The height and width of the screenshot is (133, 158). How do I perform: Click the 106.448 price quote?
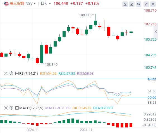coord(61,4)
